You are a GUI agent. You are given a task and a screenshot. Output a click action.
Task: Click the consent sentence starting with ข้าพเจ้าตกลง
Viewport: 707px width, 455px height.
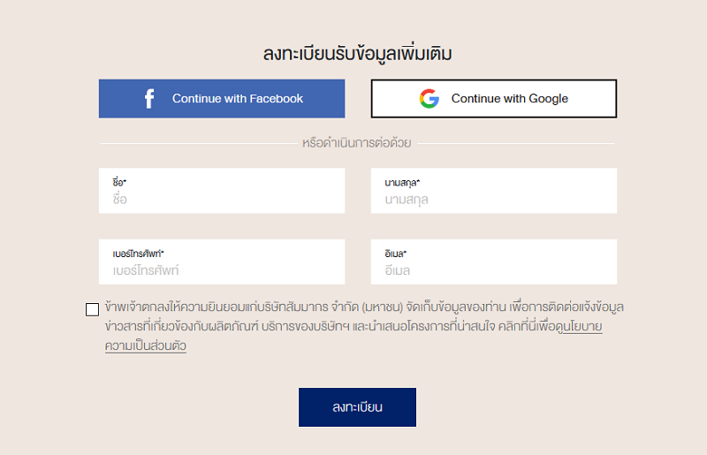pos(364,326)
